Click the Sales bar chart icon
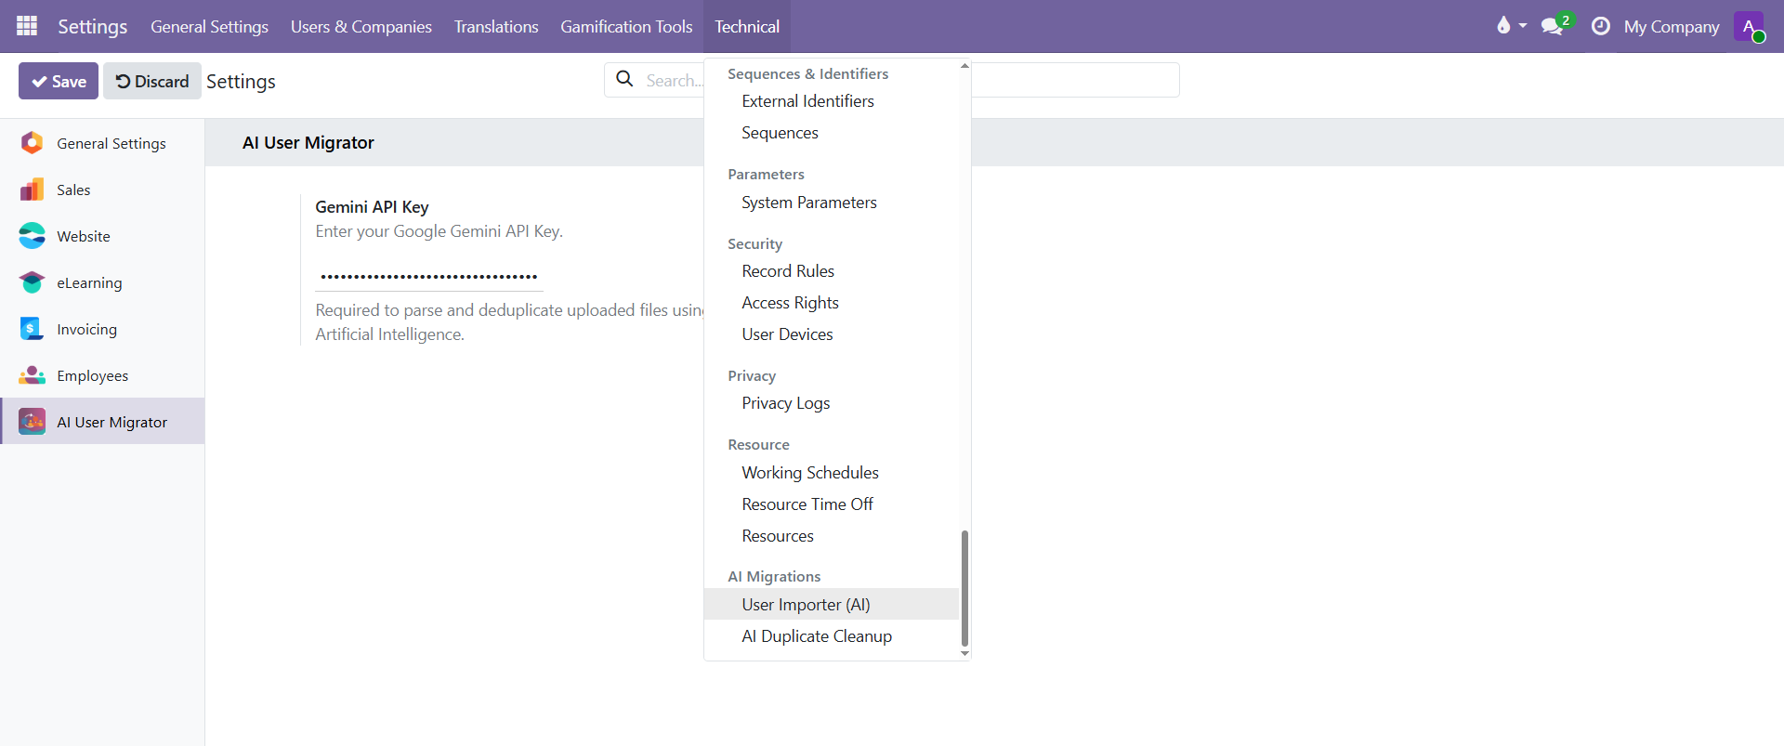The height and width of the screenshot is (746, 1784). 32,190
